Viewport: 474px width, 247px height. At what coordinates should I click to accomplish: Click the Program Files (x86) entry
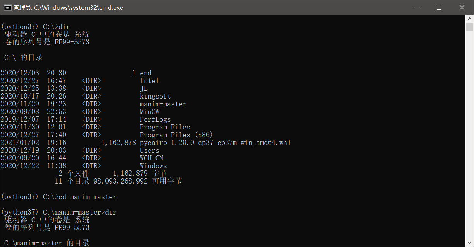tap(176, 135)
